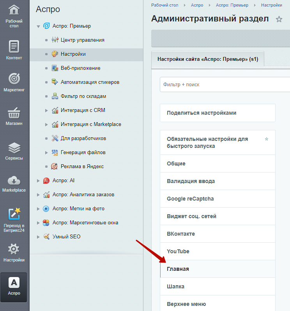The height and width of the screenshot is (311, 290).
Task: Select the Общие settings section
Action: pyautogui.click(x=217, y=163)
